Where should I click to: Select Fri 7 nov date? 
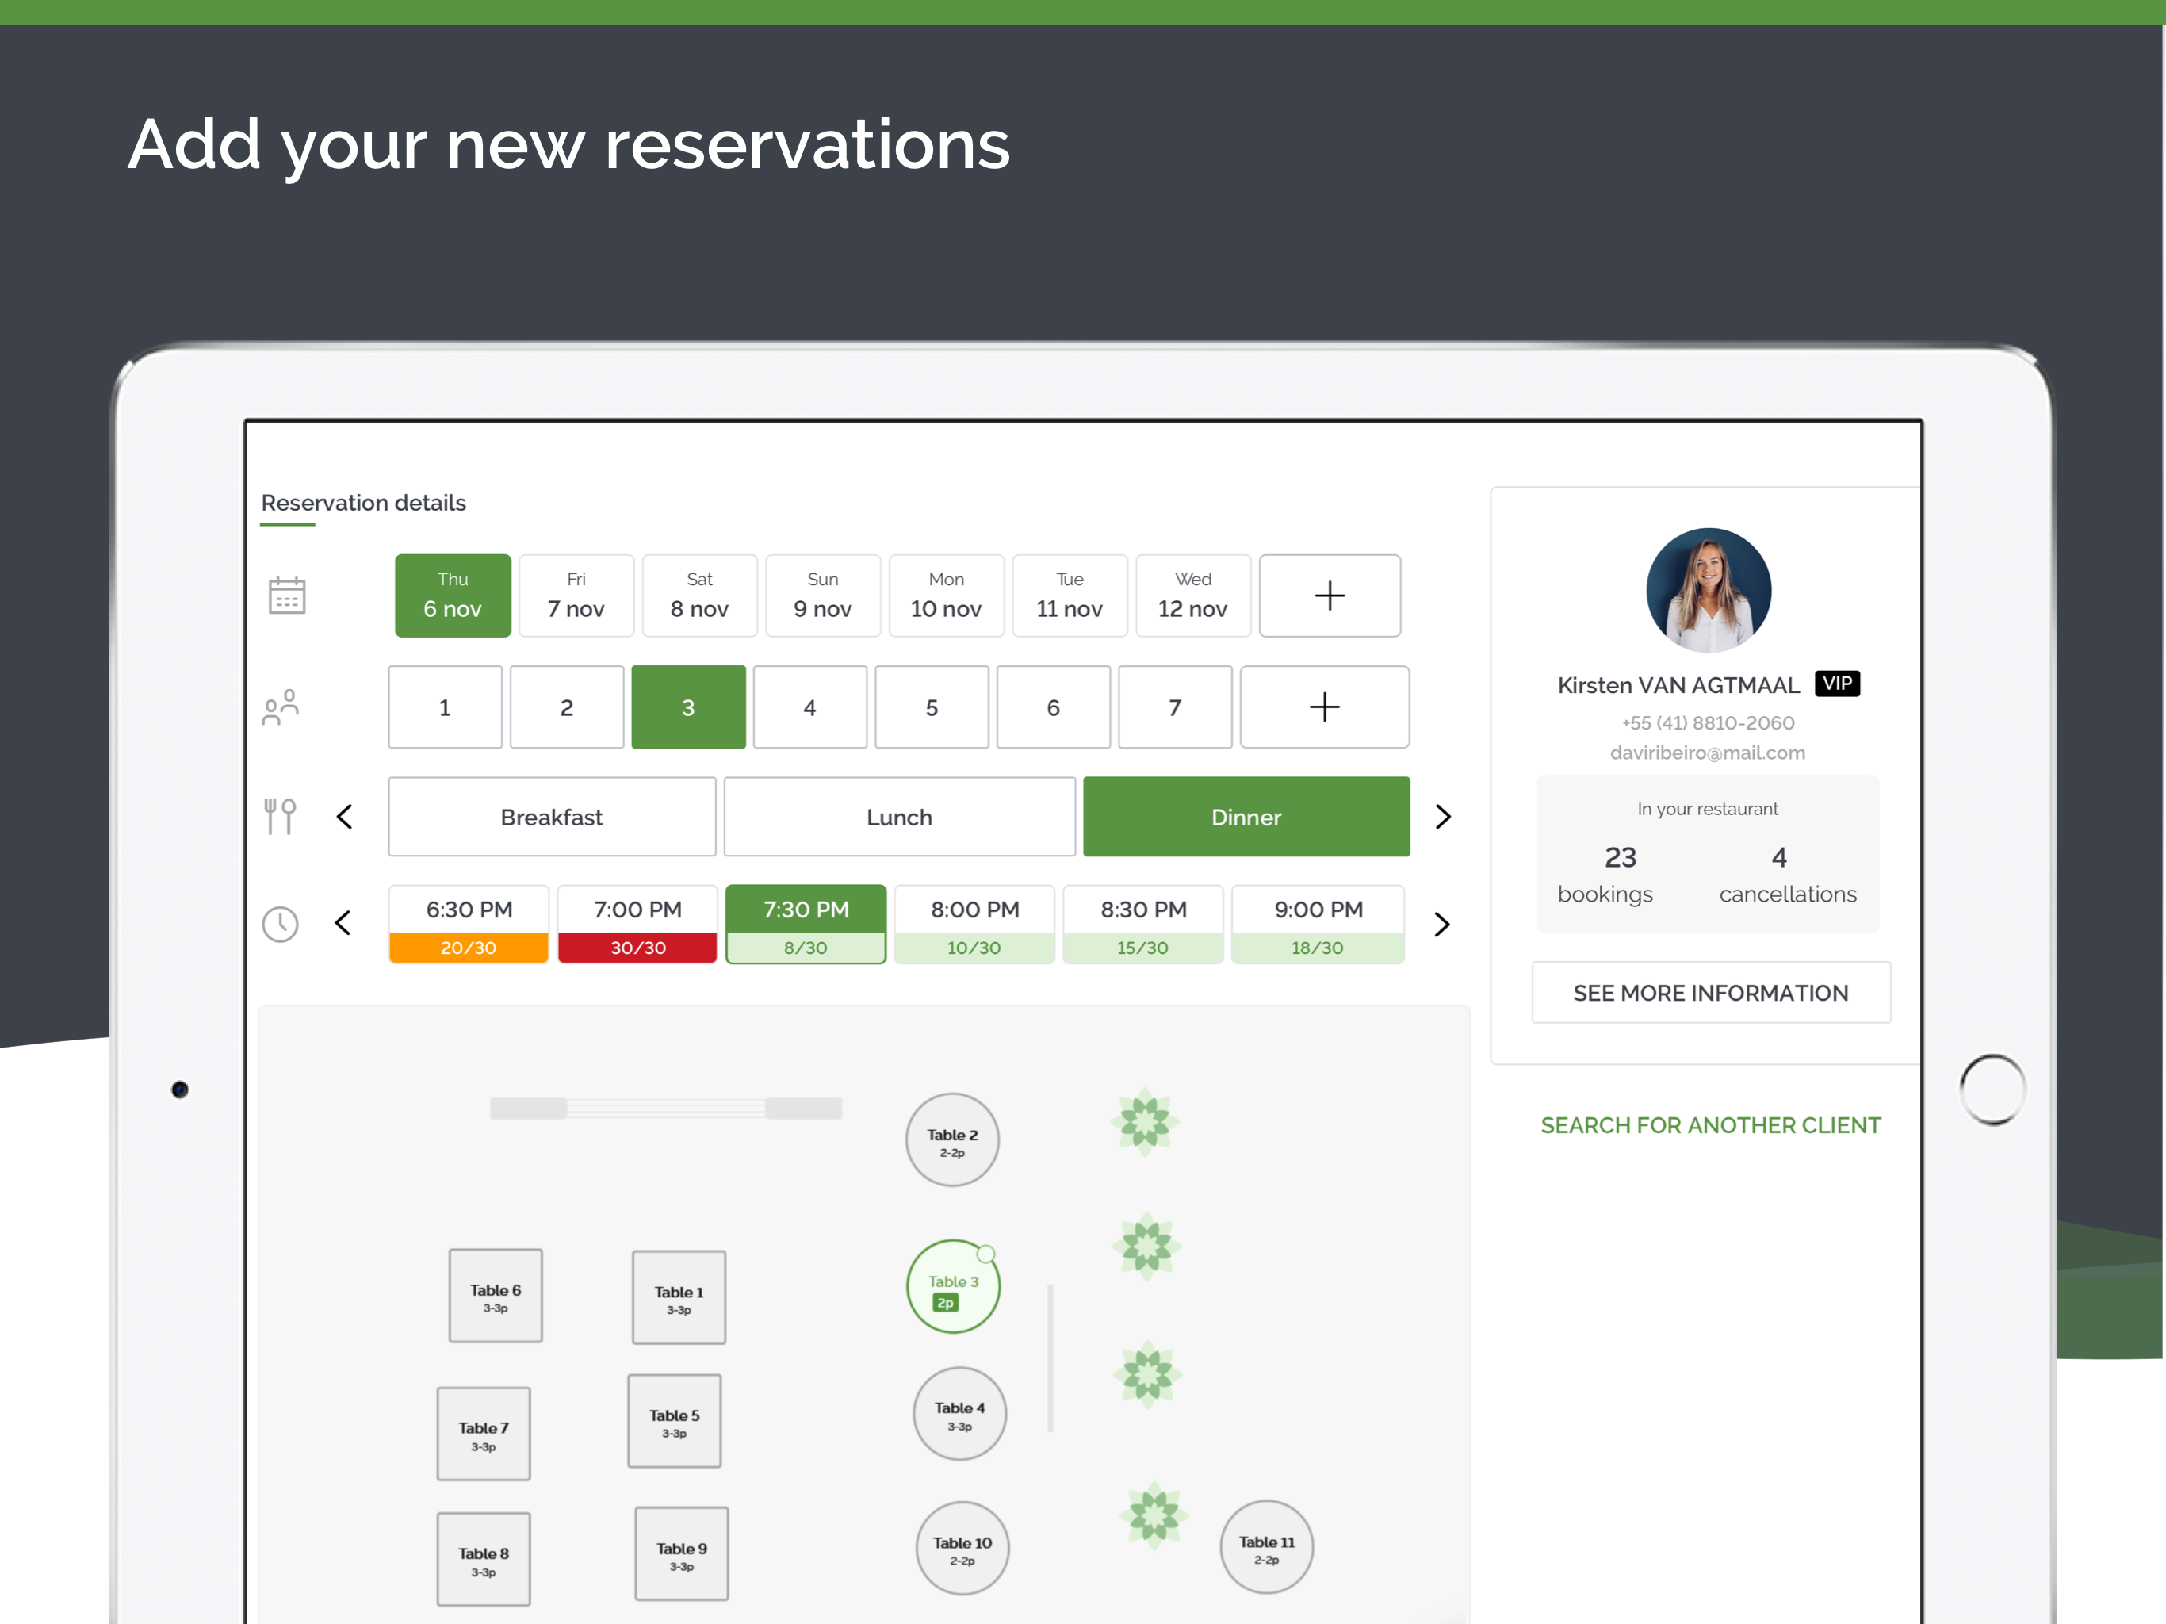click(x=576, y=596)
